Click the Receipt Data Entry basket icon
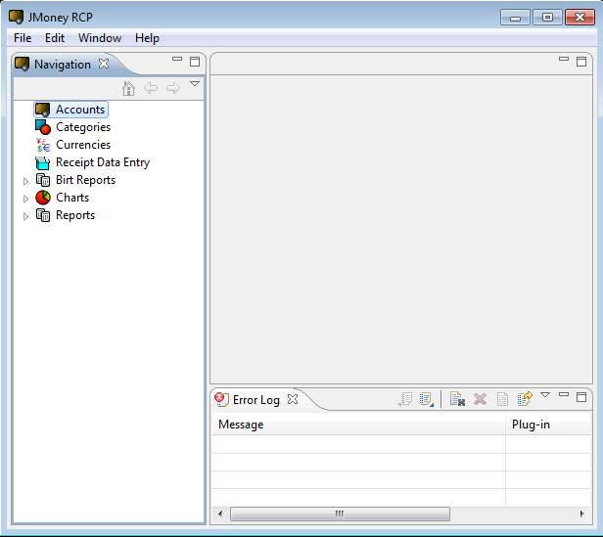Screen dimensions: 603x537 coord(42,163)
